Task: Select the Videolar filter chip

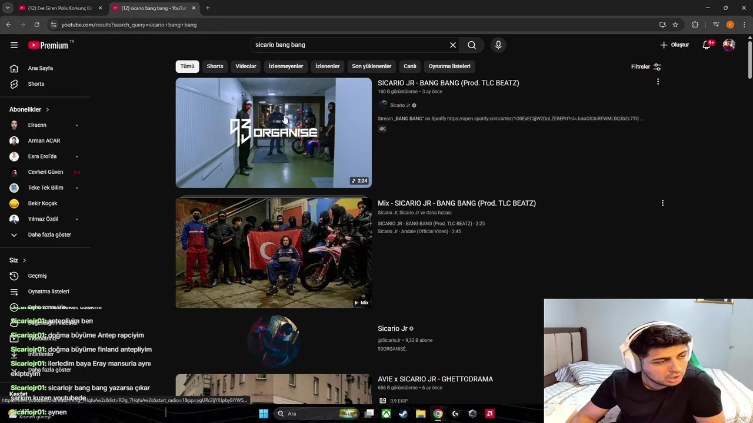Action: point(246,66)
